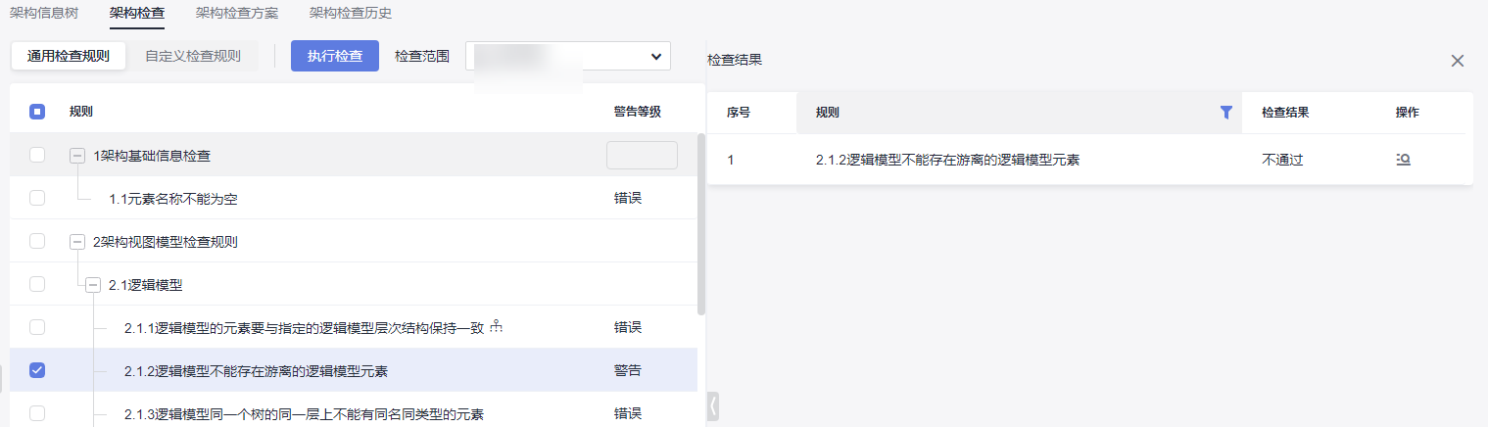Screen dimensions: 1488x427
Task: Click the 执行检查 button
Action: [x=335, y=56]
